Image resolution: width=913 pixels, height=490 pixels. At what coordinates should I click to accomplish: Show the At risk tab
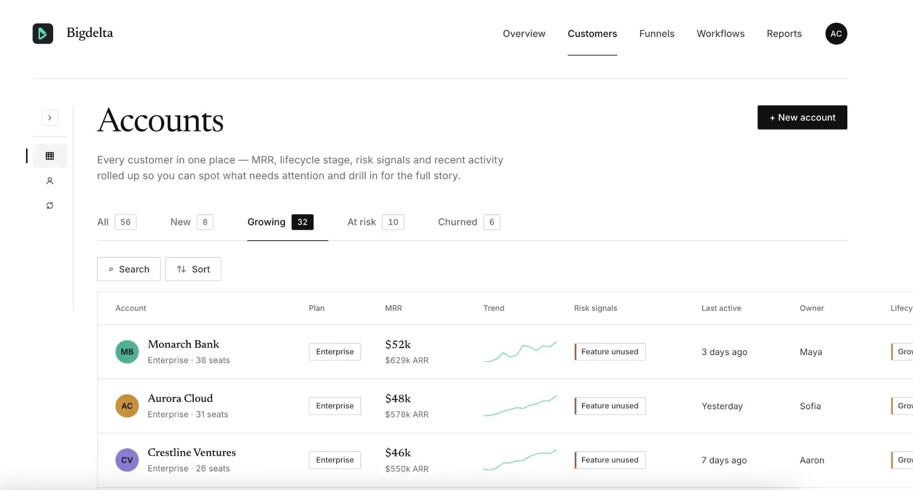pyautogui.click(x=376, y=222)
